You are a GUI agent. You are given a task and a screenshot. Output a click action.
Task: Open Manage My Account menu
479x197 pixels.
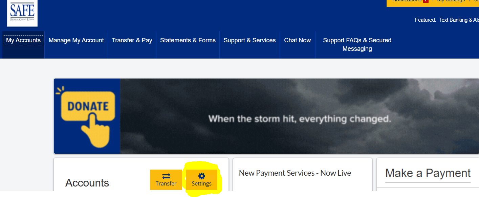coord(76,40)
